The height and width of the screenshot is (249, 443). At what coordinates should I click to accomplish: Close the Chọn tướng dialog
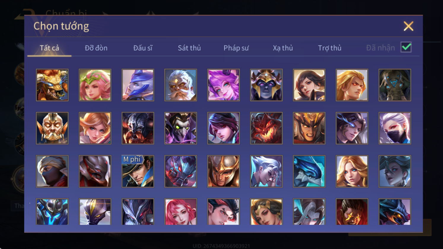click(x=408, y=26)
